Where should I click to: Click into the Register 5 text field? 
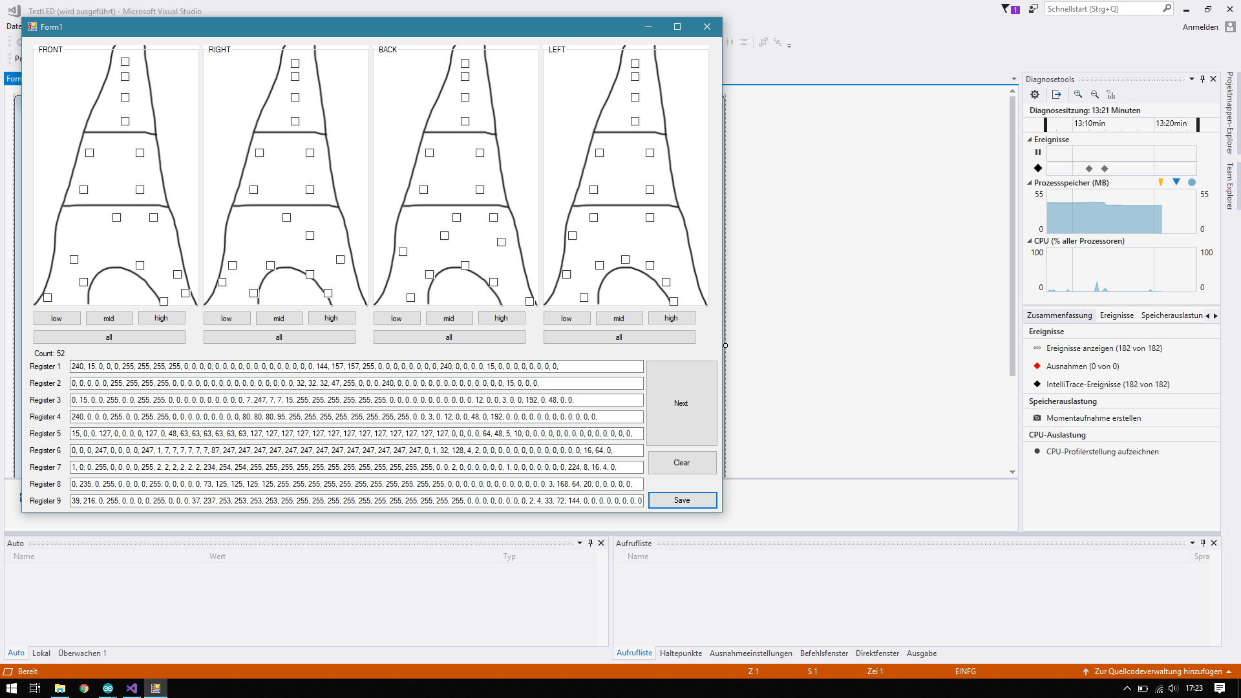(x=356, y=434)
